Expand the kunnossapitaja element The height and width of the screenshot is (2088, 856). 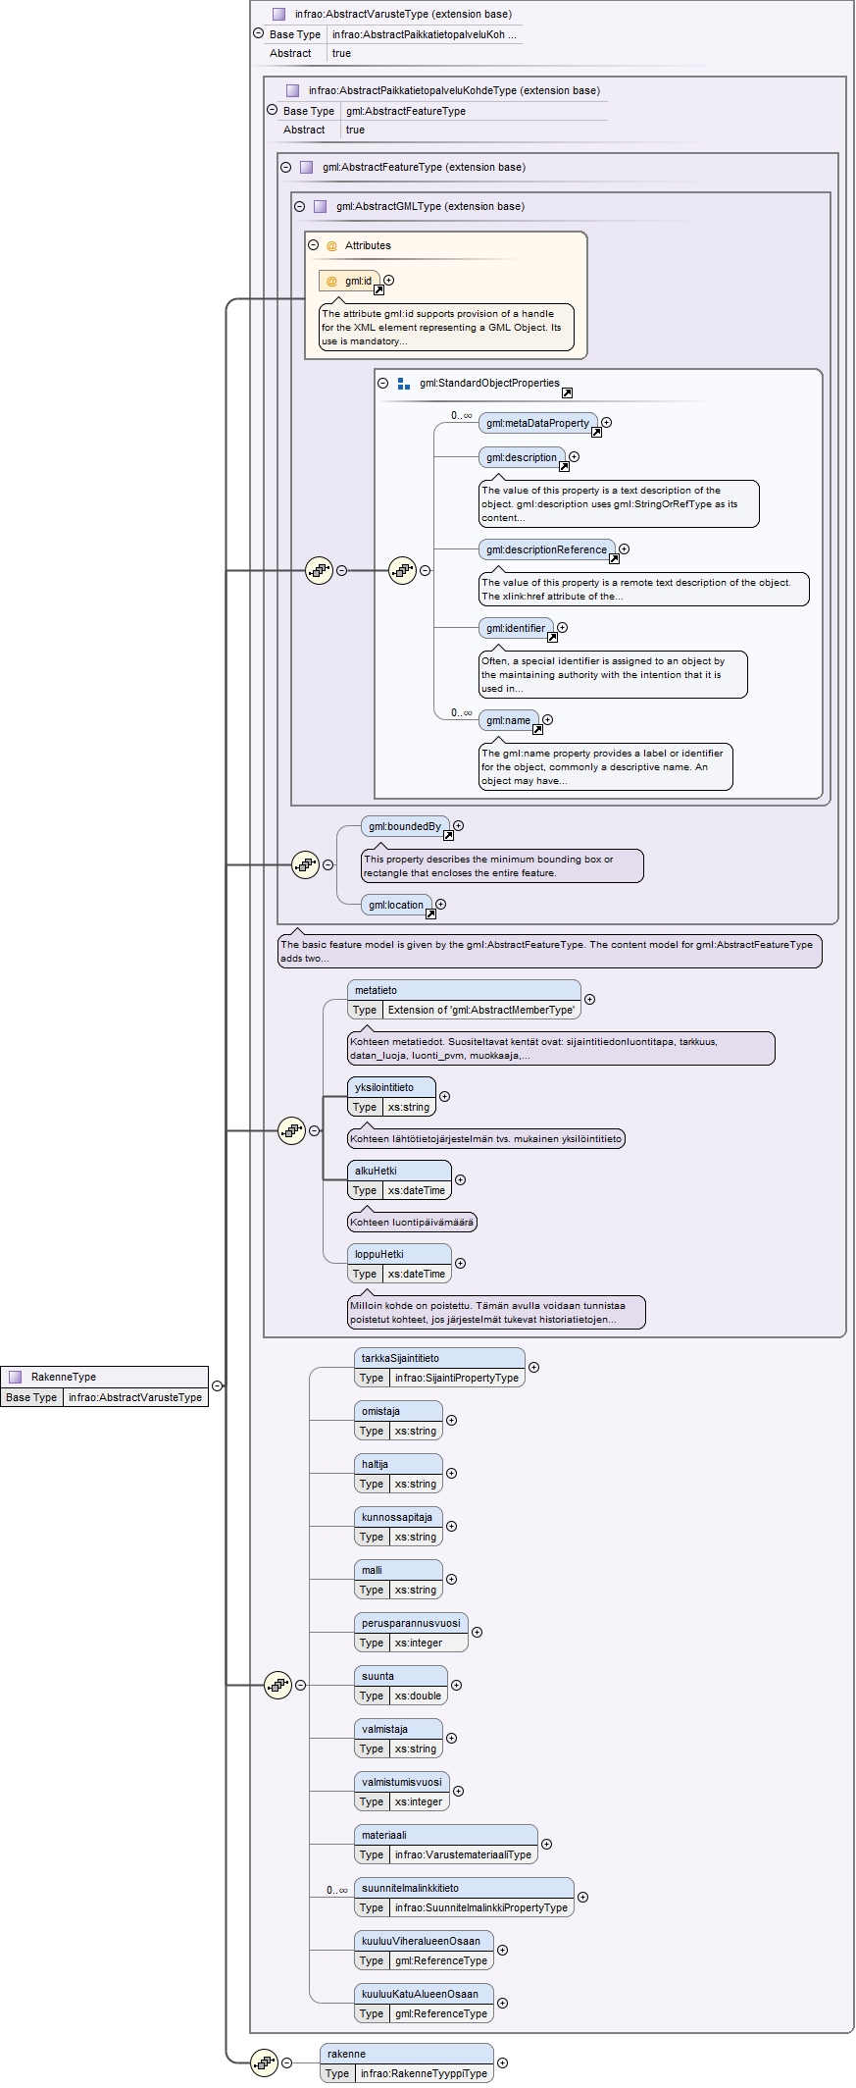[452, 1526]
